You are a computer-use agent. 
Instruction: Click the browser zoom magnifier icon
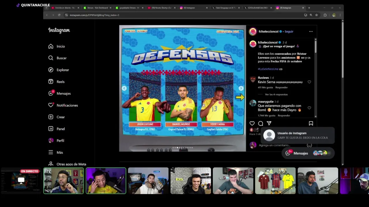(311, 15)
